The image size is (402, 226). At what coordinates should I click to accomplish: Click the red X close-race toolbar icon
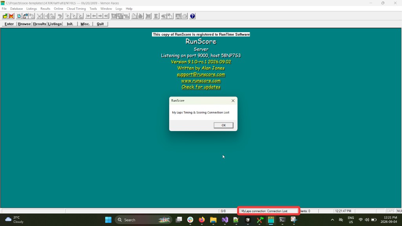[11, 16]
